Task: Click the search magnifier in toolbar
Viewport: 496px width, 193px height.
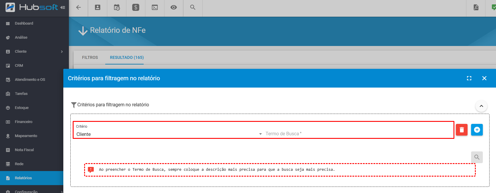Action: 193,7
